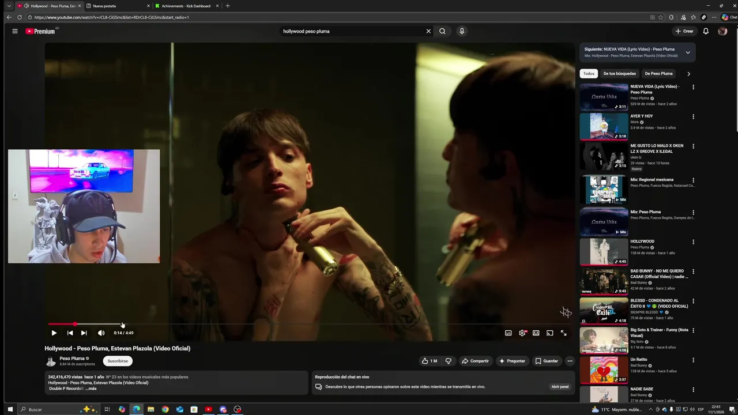Open the YouTube hamburger guide menu
Viewport: 738px width, 415px height.
coord(15,31)
